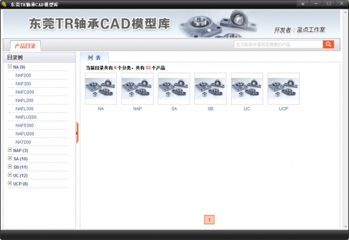Select NAT200 in the directory tree
Screen dimensions: 349x240
tap(23, 142)
